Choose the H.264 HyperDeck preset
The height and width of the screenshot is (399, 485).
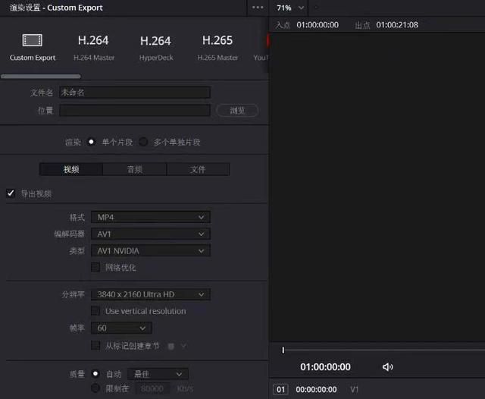coord(155,47)
